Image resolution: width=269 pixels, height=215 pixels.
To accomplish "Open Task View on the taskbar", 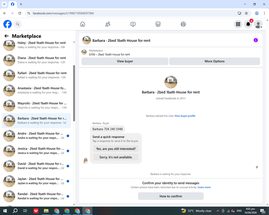I will (x=25, y=211).
